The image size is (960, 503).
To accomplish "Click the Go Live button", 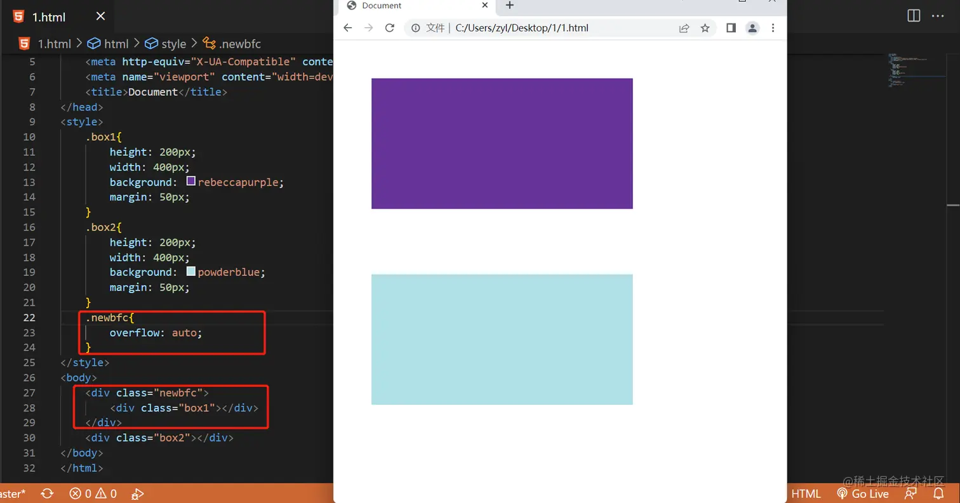I will [x=862, y=493].
